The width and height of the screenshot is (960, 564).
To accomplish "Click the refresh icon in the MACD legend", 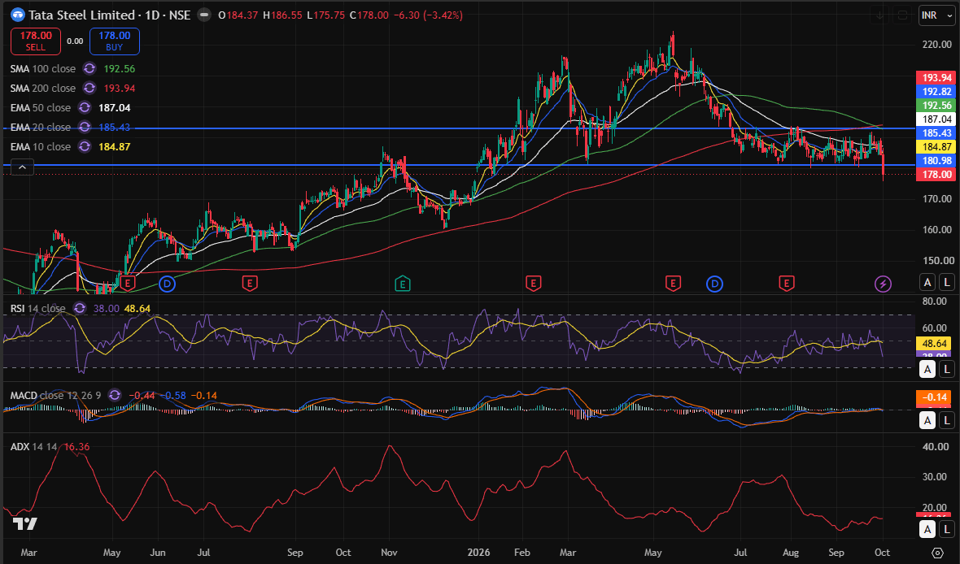I will [x=115, y=395].
